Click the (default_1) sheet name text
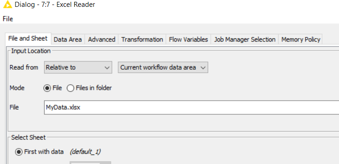Image resolution: width=339 pixels, height=164 pixels. [85, 152]
